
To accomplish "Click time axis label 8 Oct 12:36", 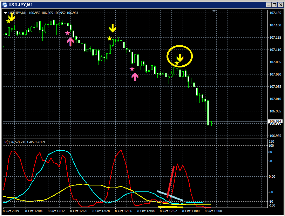I will click(124, 211).
